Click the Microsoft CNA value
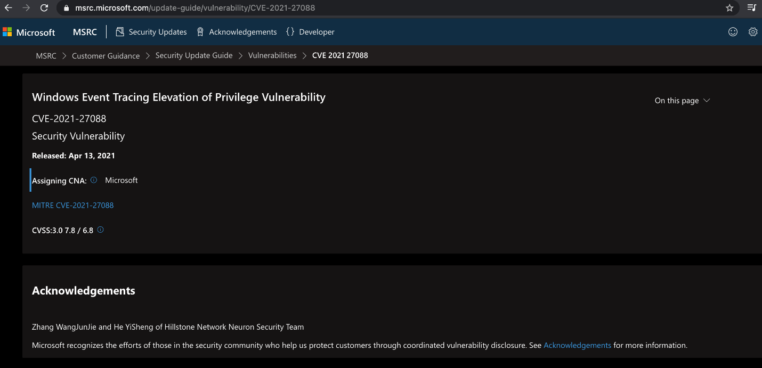 tap(121, 180)
